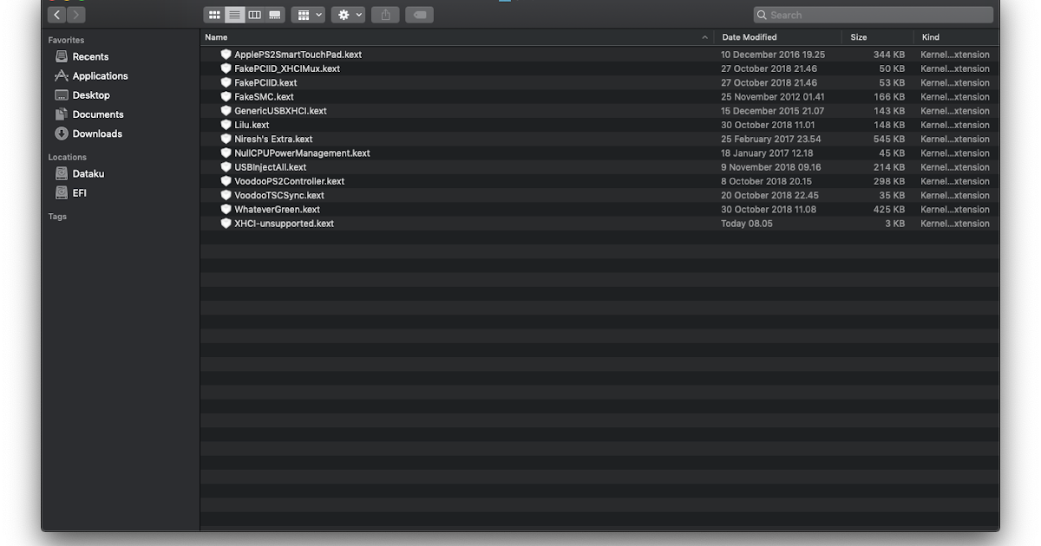Screen dimensions: 1041x546
Task: Switch to gallery view
Action: pyautogui.click(x=275, y=15)
